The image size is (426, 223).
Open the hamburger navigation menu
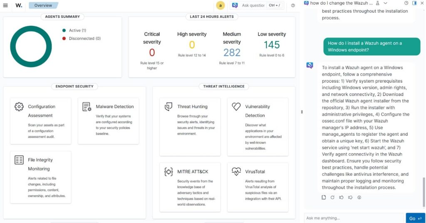click(5, 5)
